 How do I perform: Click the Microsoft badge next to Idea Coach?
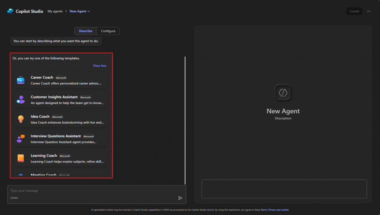point(58,117)
